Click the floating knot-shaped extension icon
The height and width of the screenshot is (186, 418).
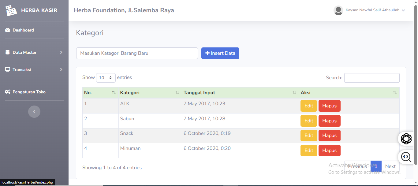[406, 139]
